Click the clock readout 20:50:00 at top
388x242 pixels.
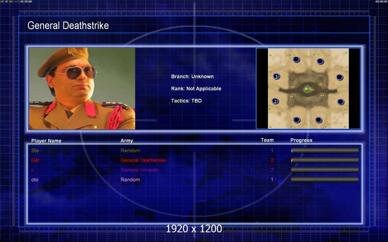tap(26, 2)
